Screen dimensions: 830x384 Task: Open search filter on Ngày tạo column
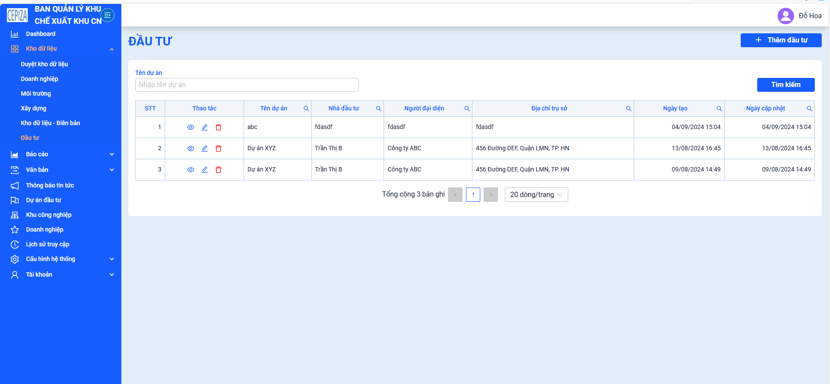pyautogui.click(x=719, y=109)
